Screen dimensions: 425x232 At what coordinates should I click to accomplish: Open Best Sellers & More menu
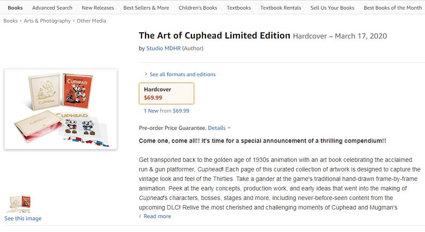pyautogui.click(x=146, y=8)
